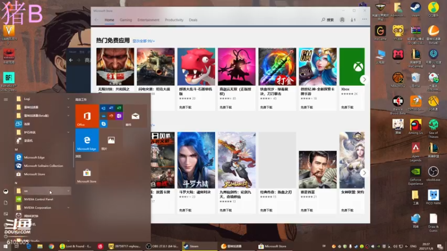Launch the Skype small tile in Start menu

tap(103, 124)
